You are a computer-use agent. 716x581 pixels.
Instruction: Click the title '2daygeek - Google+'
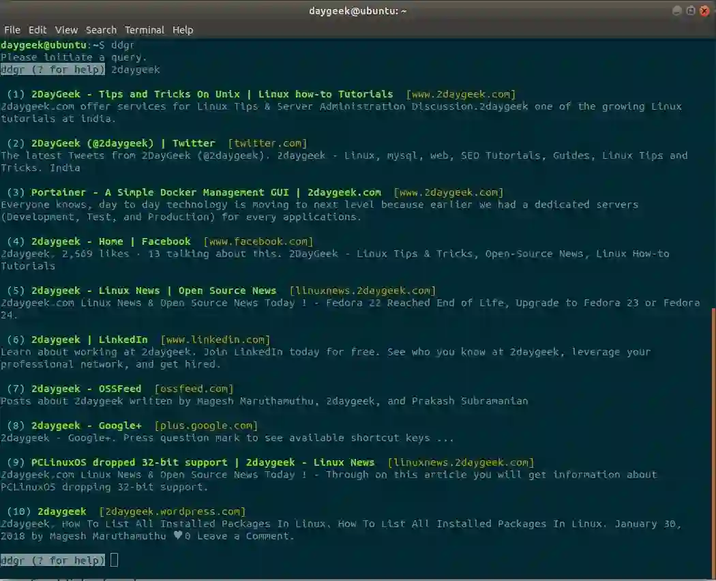click(87, 426)
